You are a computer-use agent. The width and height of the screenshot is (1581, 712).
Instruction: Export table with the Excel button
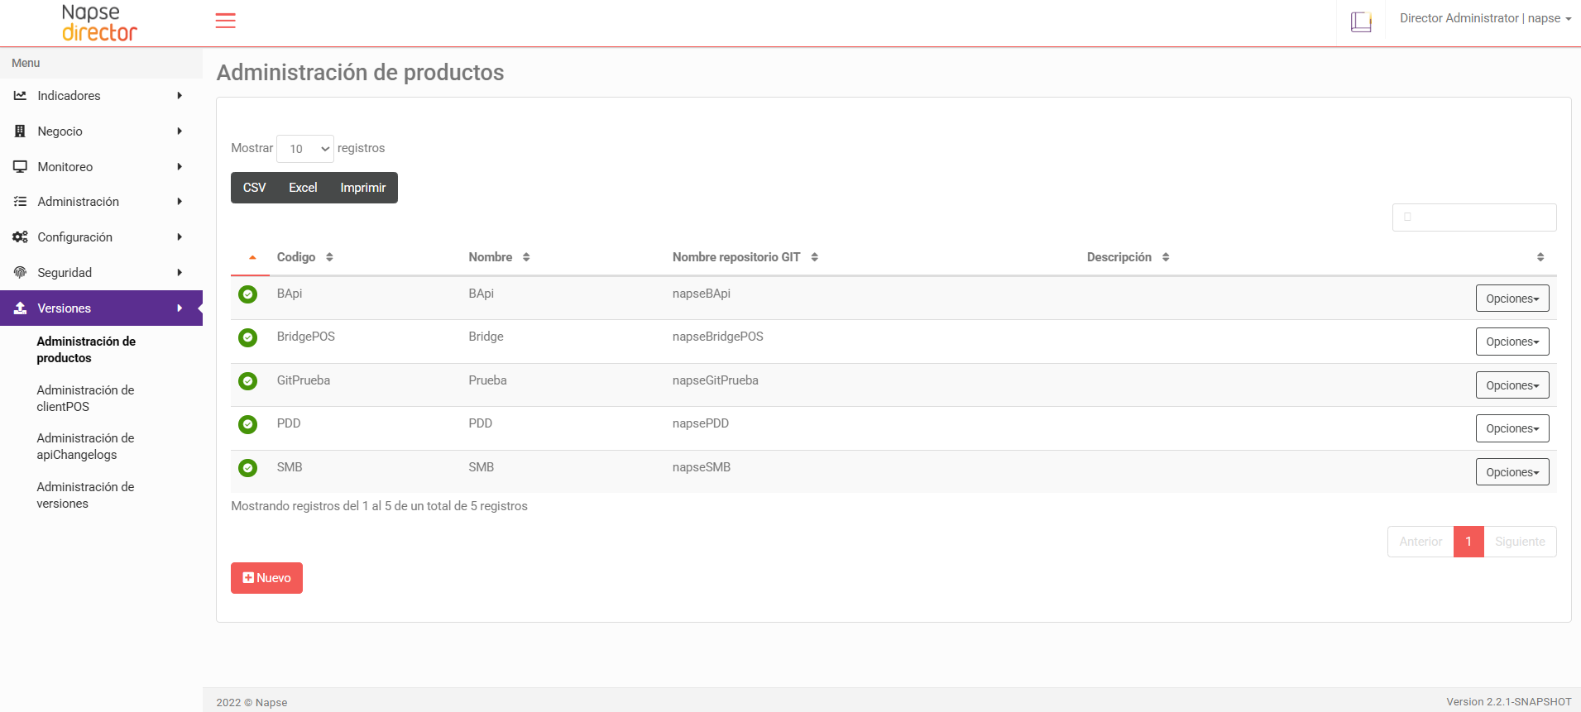pyautogui.click(x=303, y=188)
